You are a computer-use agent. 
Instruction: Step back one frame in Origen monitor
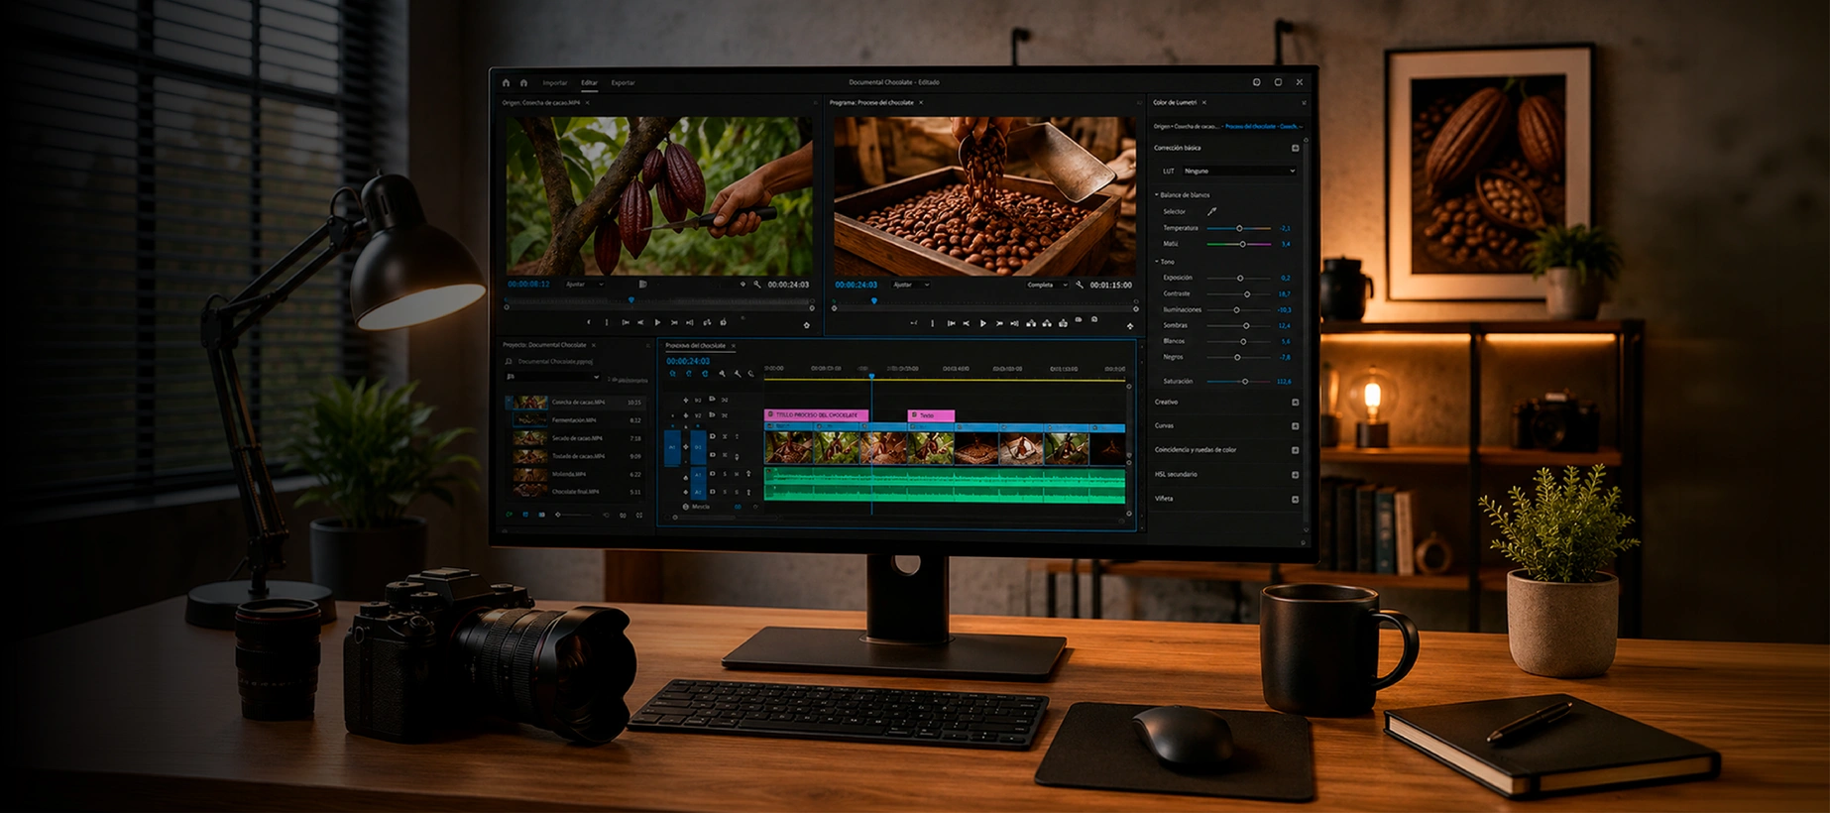640,322
